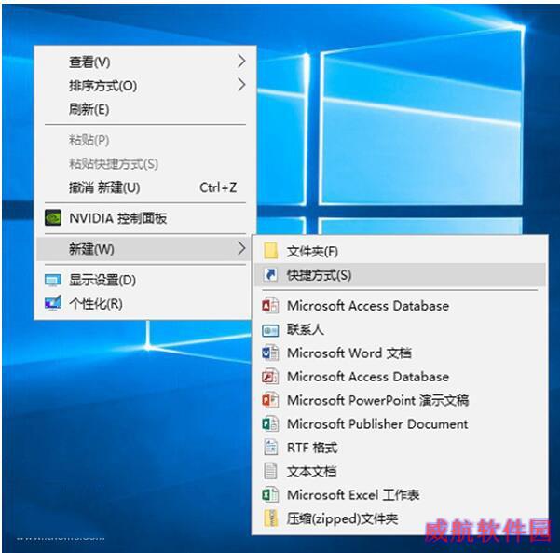Click the Microsoft PowerPoint 演示文稿 icon

click(270, 400)
